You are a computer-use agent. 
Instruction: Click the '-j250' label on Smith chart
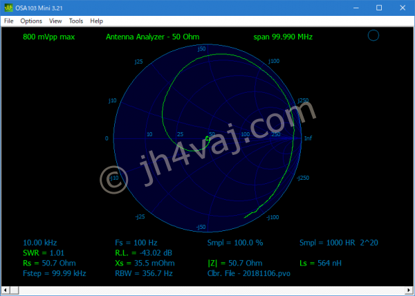pyautogui.click(x=303, y=178)
